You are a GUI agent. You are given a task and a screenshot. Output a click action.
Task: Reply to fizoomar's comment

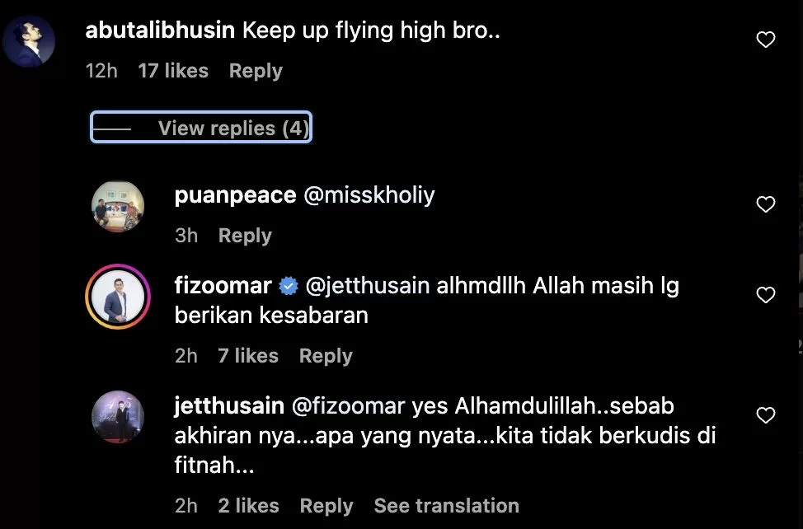click(x=326, y=356)
